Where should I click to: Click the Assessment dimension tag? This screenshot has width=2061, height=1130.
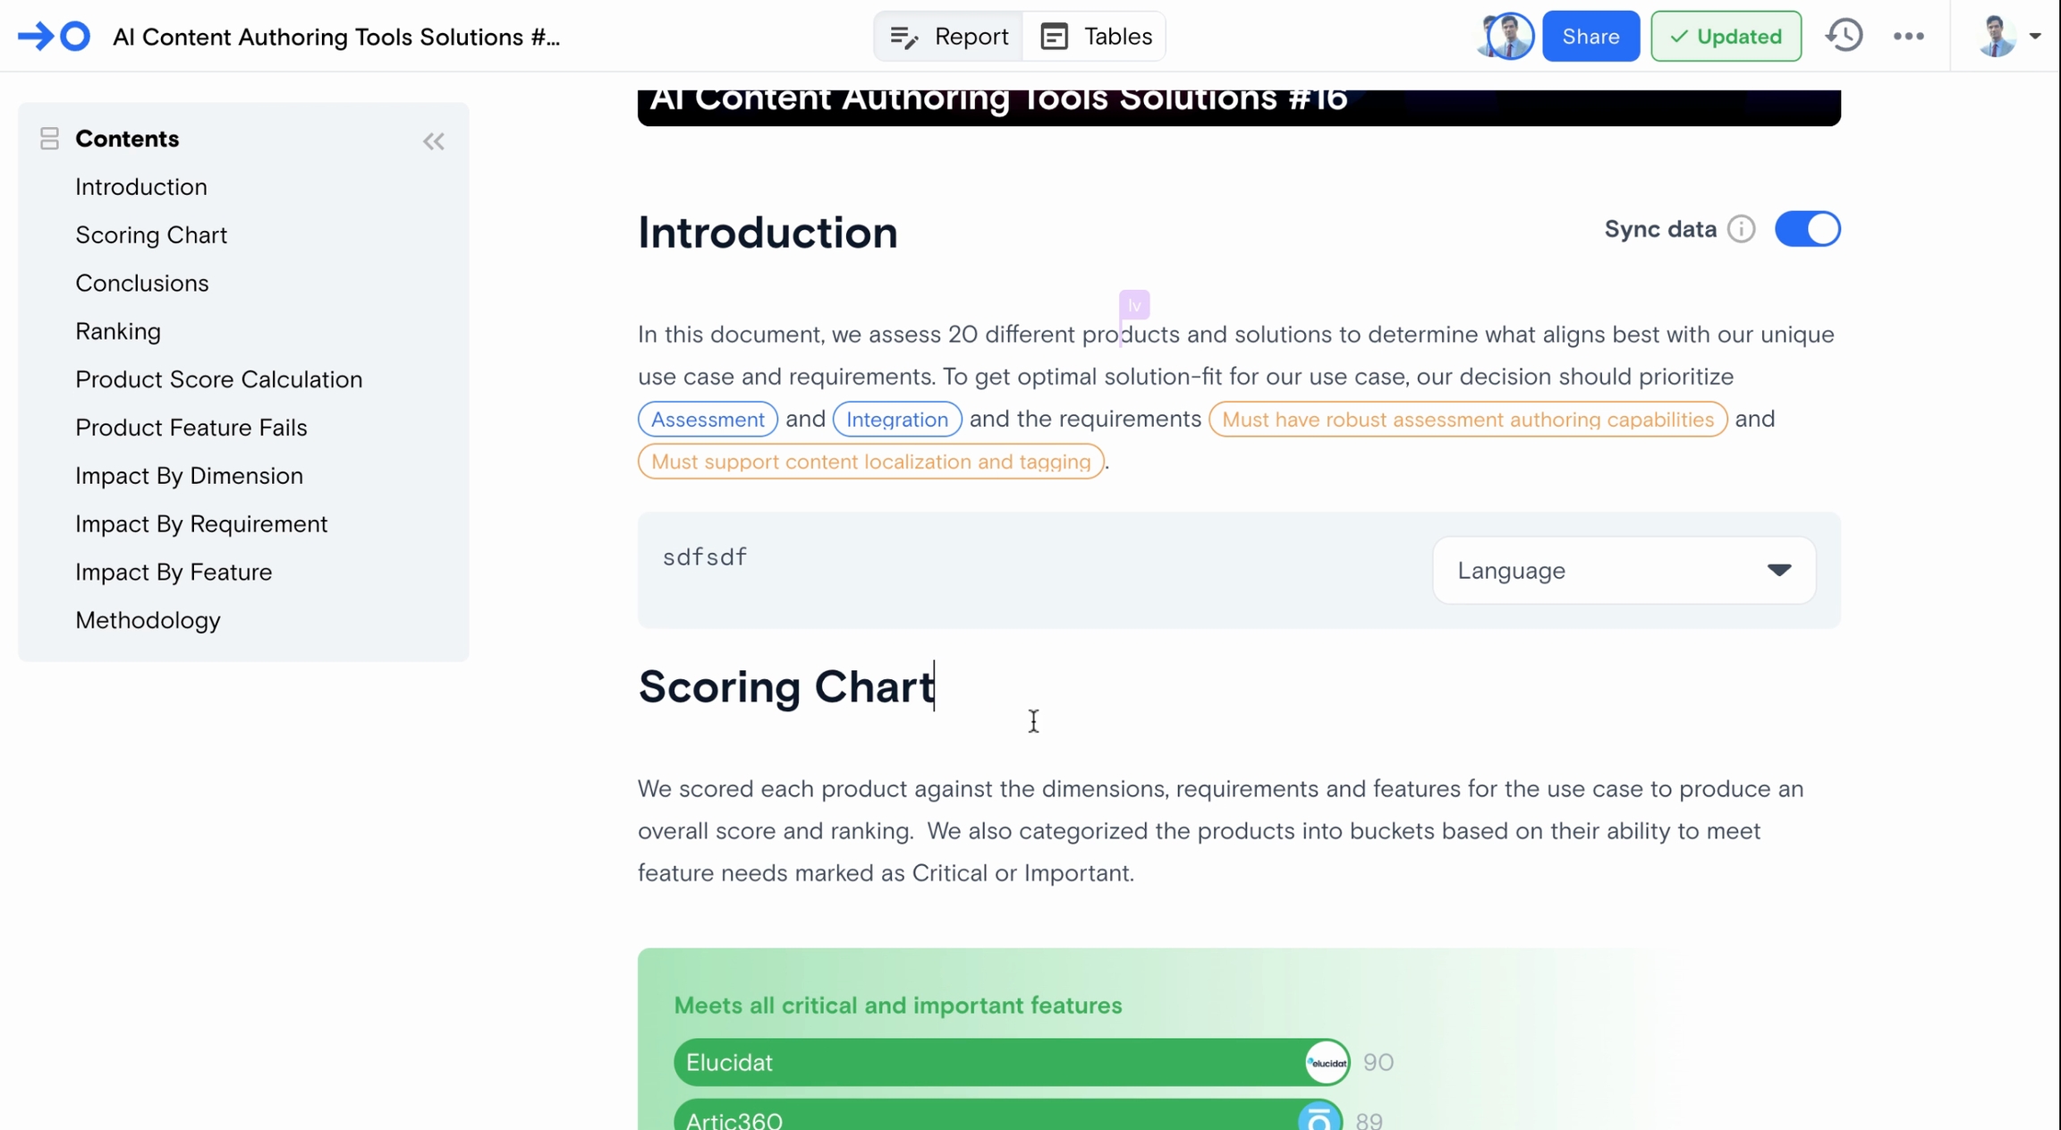[707, 420]
